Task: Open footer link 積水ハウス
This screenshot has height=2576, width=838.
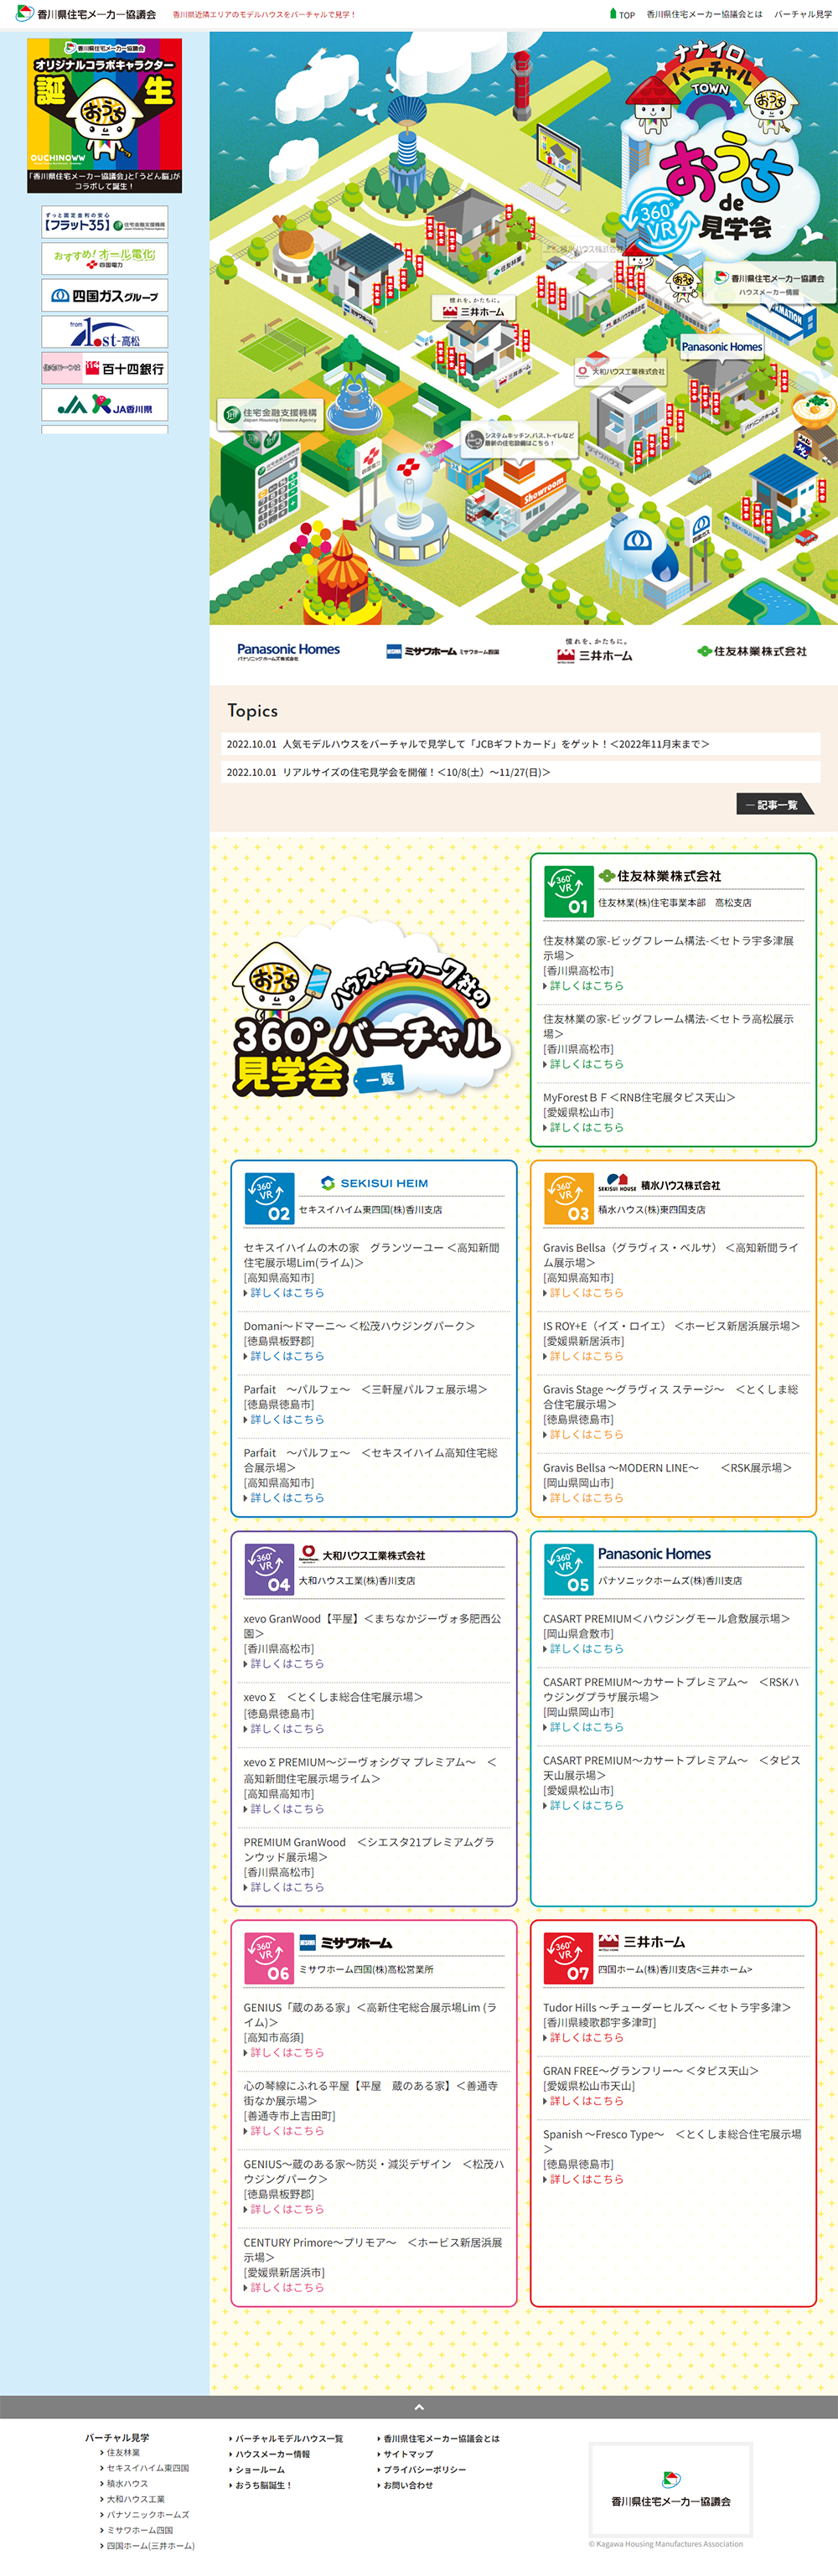Action: tap(127, 2484)
